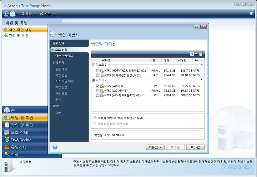Click the 51.94 GB backup size value
The width and height of the screenshot is (257, 177).
click(x=118, y=135)
